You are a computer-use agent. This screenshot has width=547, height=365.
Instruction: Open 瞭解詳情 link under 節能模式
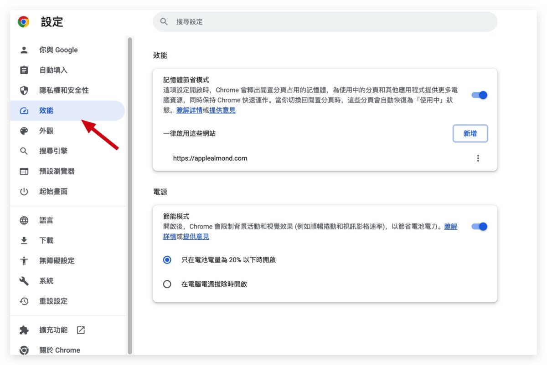pyautogui.click(x=451, y=227)
